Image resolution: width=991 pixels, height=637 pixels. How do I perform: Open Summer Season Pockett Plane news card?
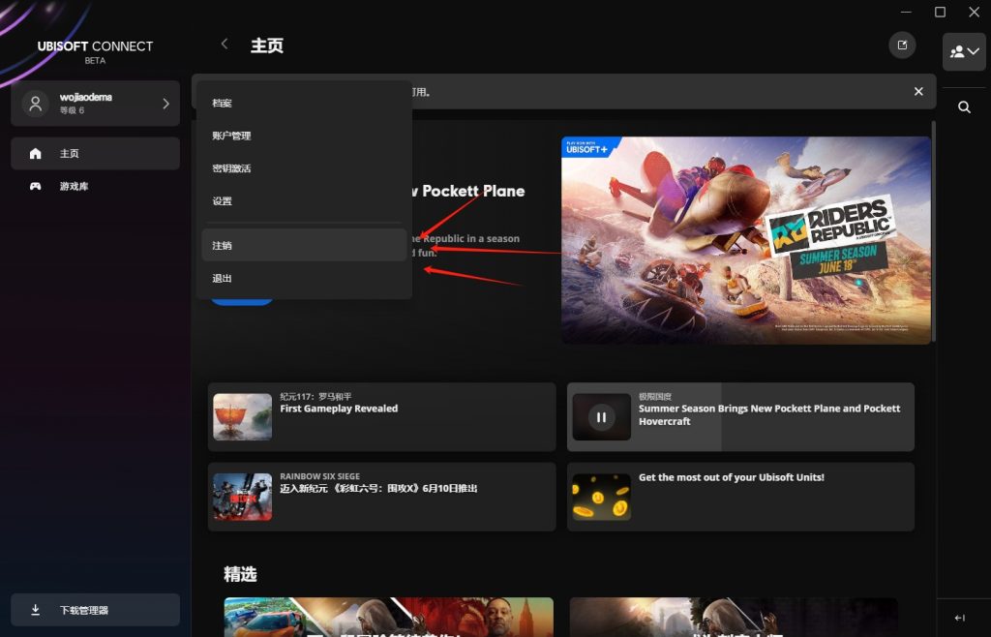(740, 417)
